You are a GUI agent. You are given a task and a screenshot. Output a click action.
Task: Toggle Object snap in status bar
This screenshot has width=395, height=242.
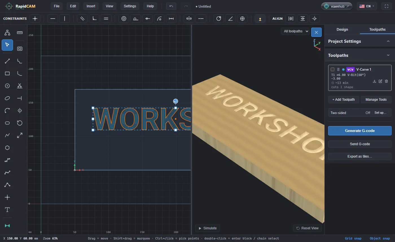point(379,238)
